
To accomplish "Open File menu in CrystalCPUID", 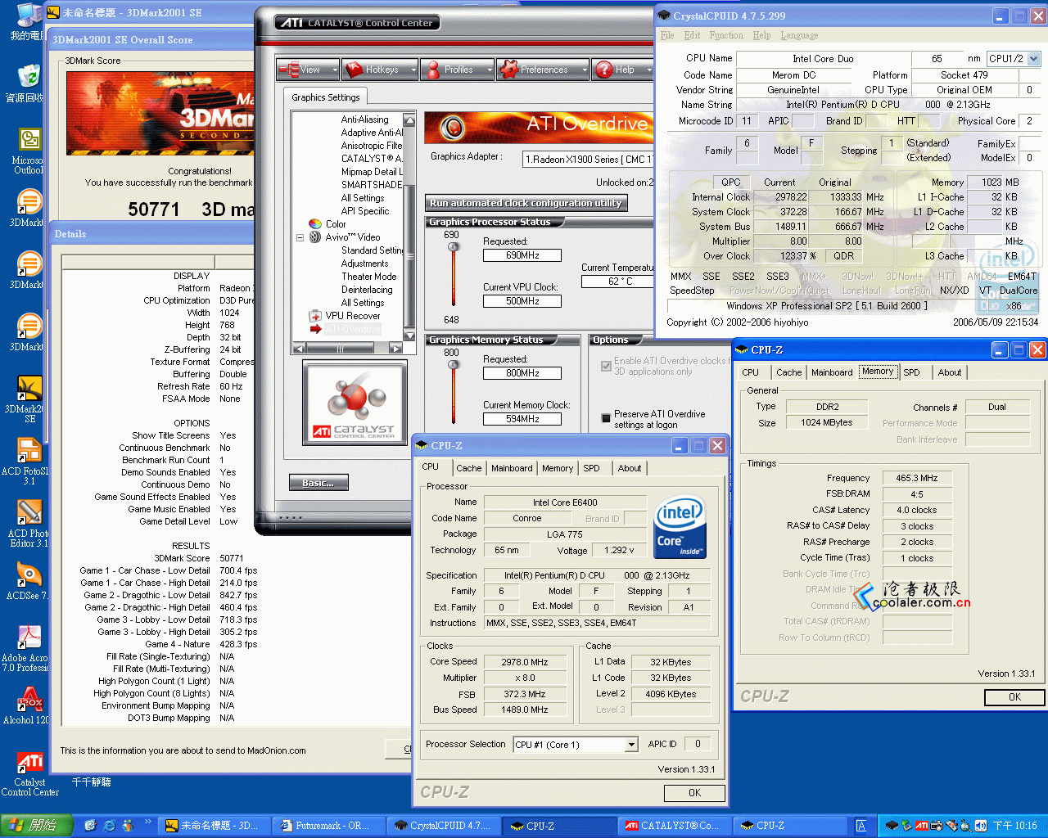I will tap(667, 35).
